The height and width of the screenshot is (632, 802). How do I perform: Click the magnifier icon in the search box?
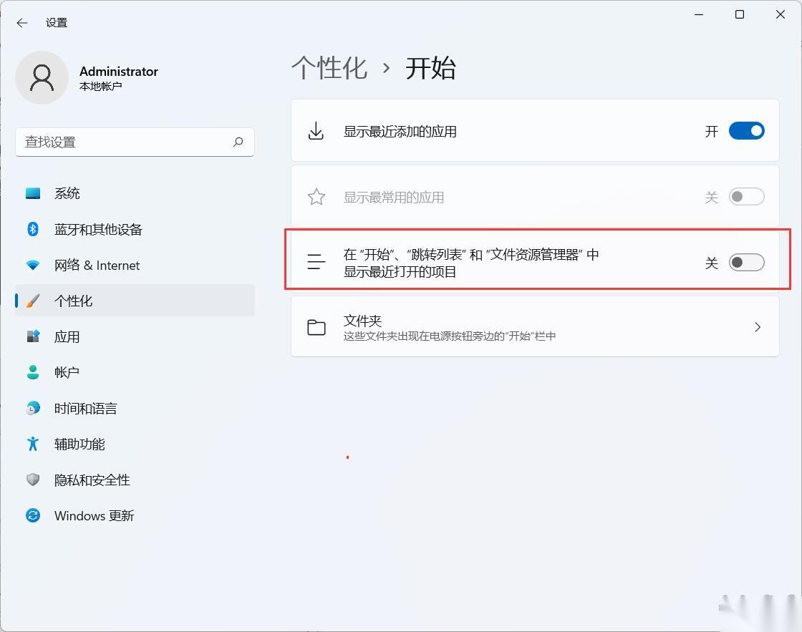click(238, 142)
